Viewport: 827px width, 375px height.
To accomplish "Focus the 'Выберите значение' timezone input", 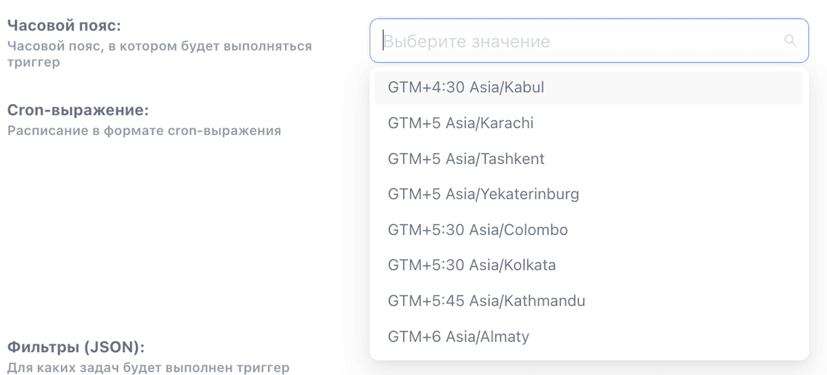I will (x=589, y=41).
